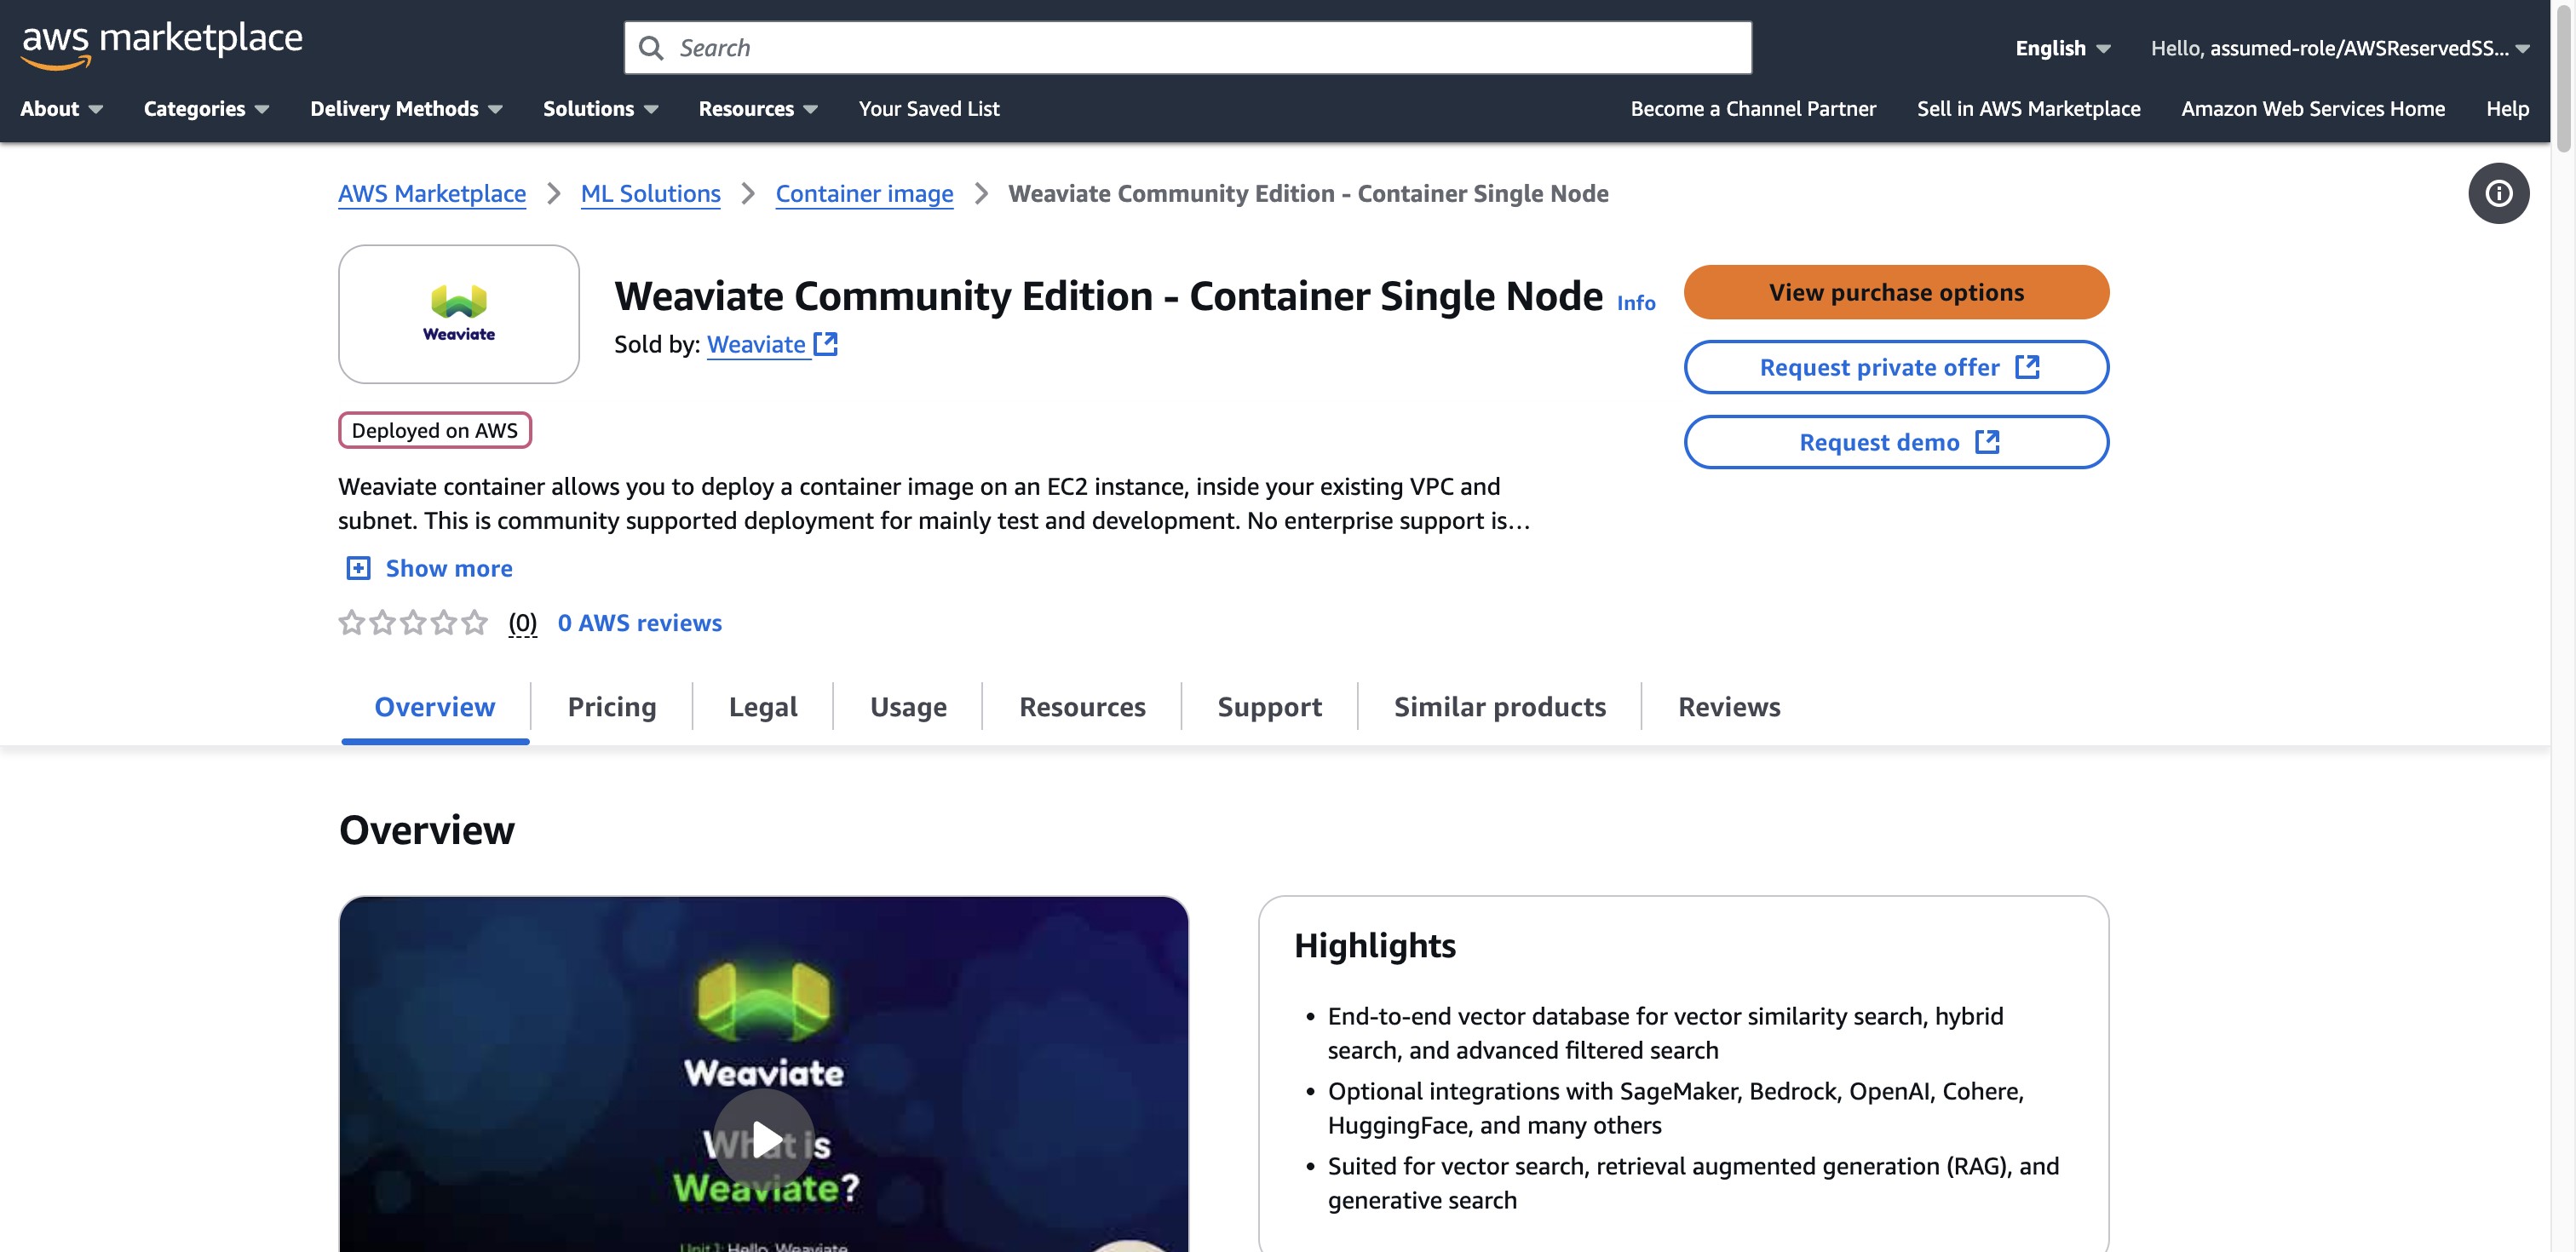Open Delivery Methods dropdown

click(x=406, y=109)
